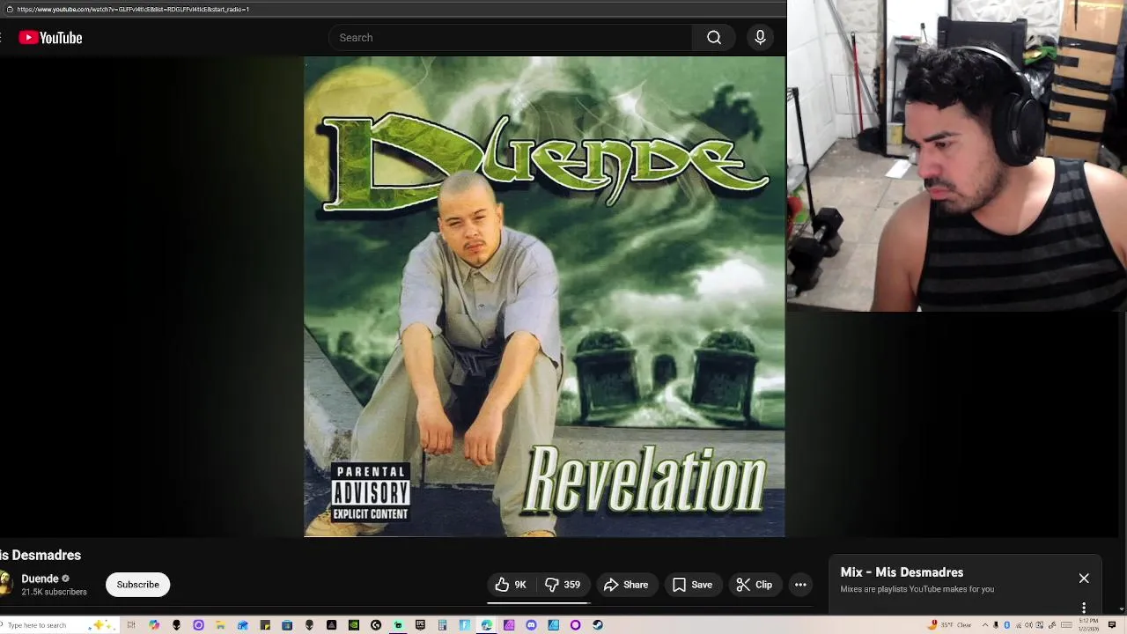Open Microsoft Store on the taskbar
Viewport: 1127px width, 634px height.
pyautogui.click(x=287, y=625)
